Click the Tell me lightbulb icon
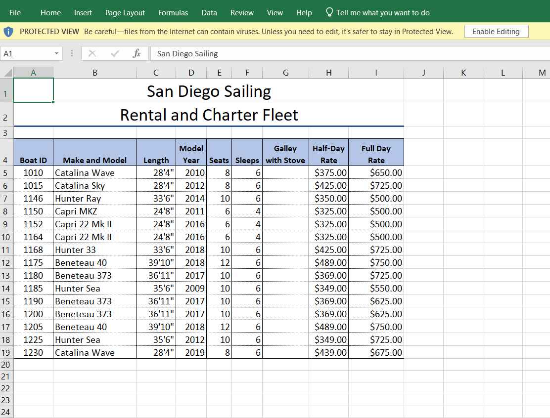Screen dimensions: 550x418 click(329, 13)
